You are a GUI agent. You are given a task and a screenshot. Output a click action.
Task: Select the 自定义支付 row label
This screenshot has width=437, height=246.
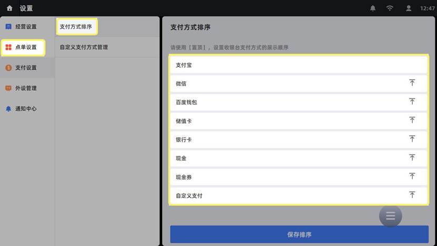(189, 196)
